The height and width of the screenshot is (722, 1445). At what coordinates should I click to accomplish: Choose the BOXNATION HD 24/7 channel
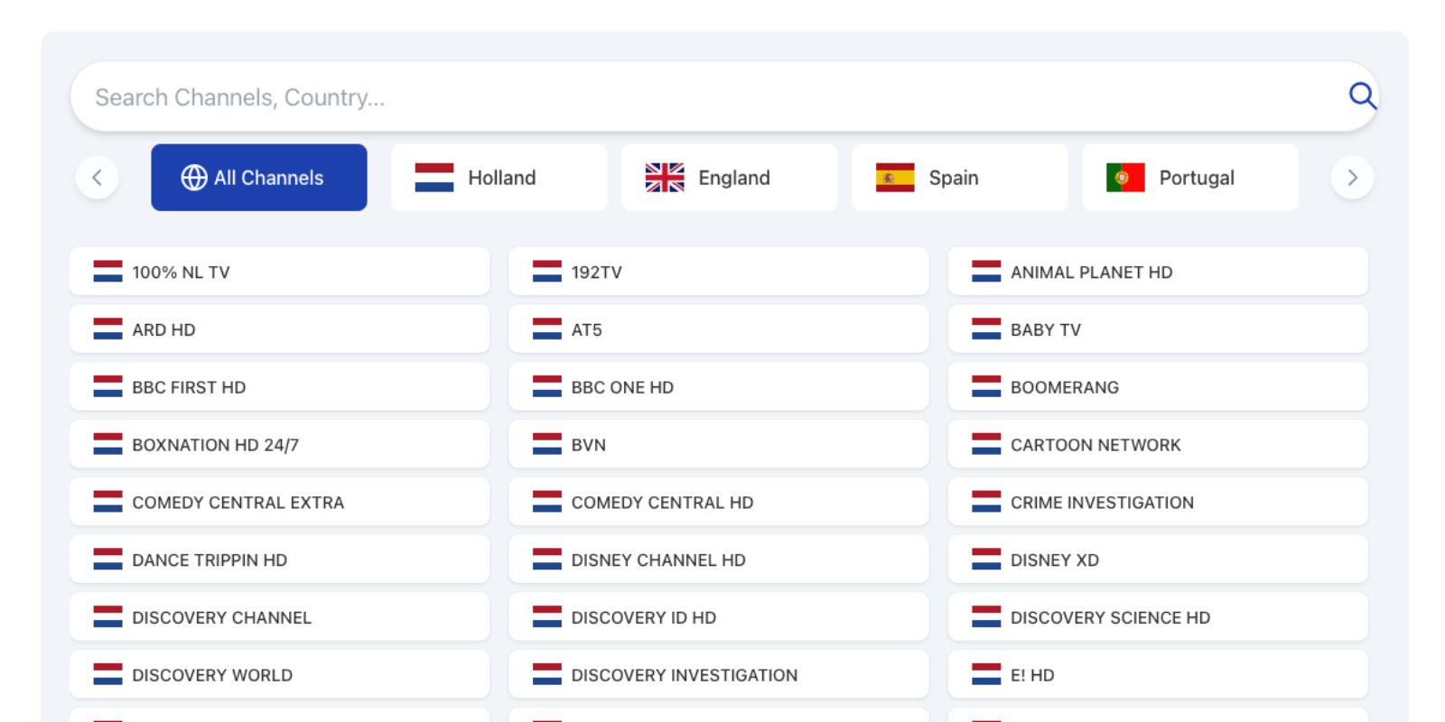pyautogui.click(x=279, y=445)
